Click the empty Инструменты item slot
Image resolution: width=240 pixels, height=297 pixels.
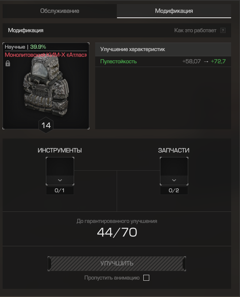click(x=60, y=167)
